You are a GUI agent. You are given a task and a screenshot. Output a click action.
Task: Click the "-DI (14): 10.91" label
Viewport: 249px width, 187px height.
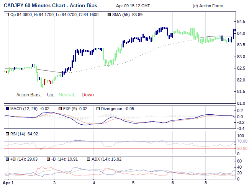tap(64, 159)
